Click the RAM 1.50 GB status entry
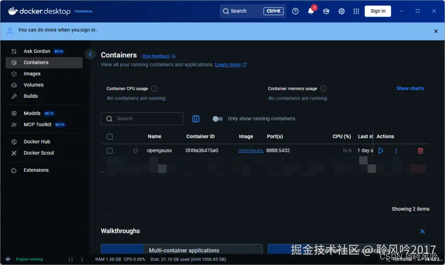 pos(108,259)
